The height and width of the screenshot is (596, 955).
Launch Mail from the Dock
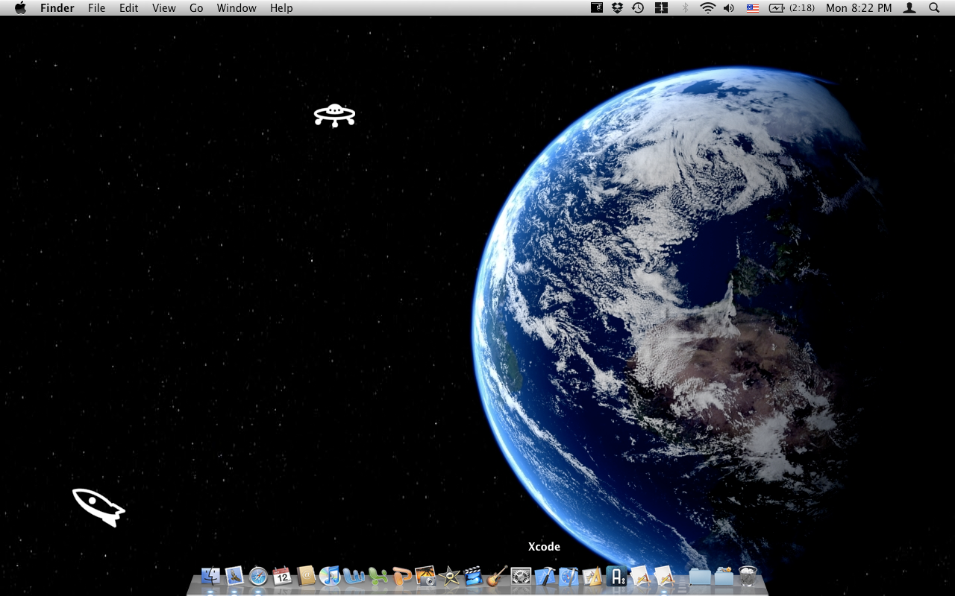point(234,576)
